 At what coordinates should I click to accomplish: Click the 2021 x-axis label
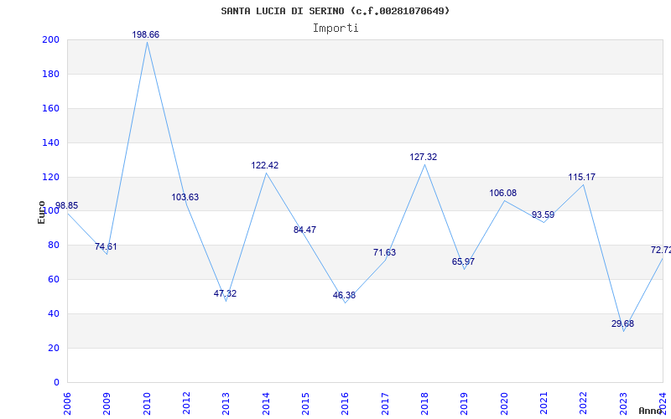point(544,404)
